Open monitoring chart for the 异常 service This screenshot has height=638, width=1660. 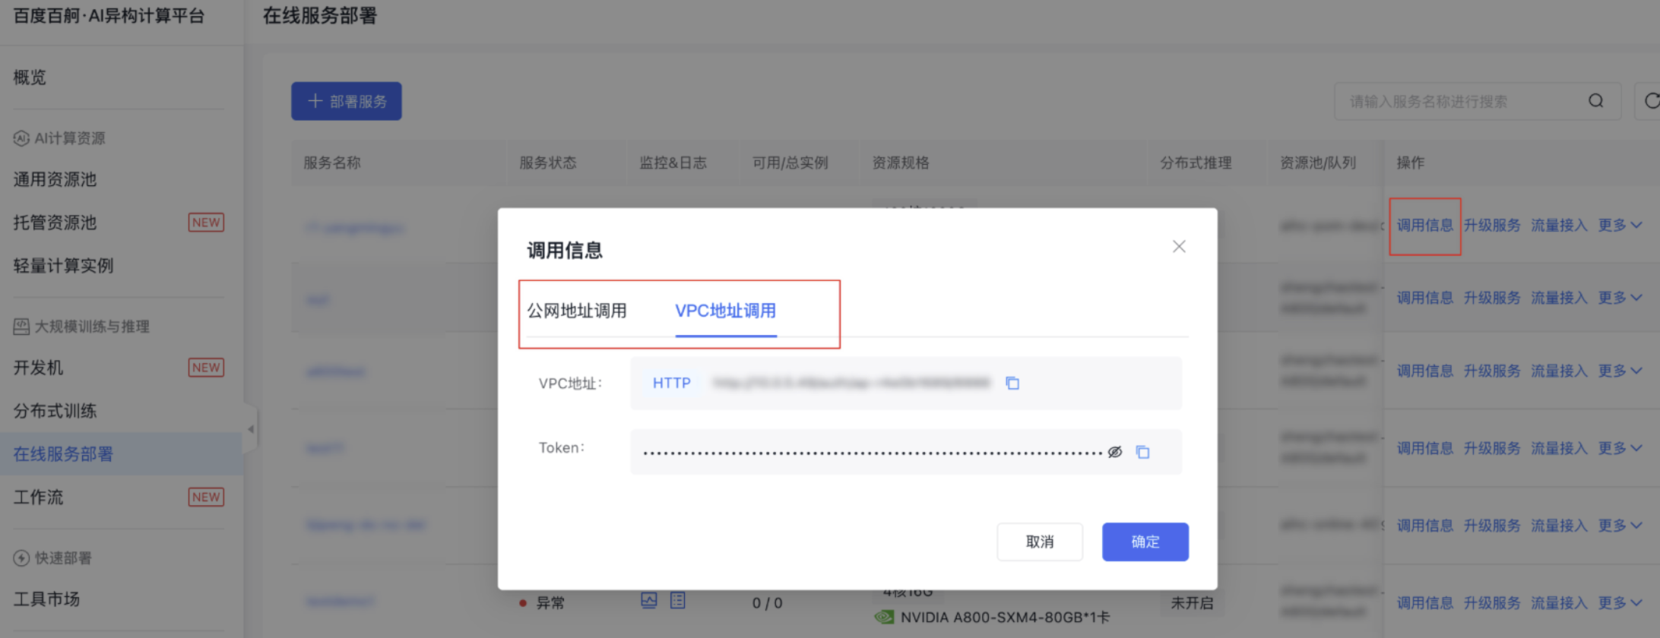tap(648, 601)
